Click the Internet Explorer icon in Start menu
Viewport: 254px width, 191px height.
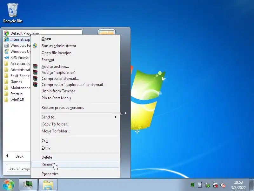6,39
